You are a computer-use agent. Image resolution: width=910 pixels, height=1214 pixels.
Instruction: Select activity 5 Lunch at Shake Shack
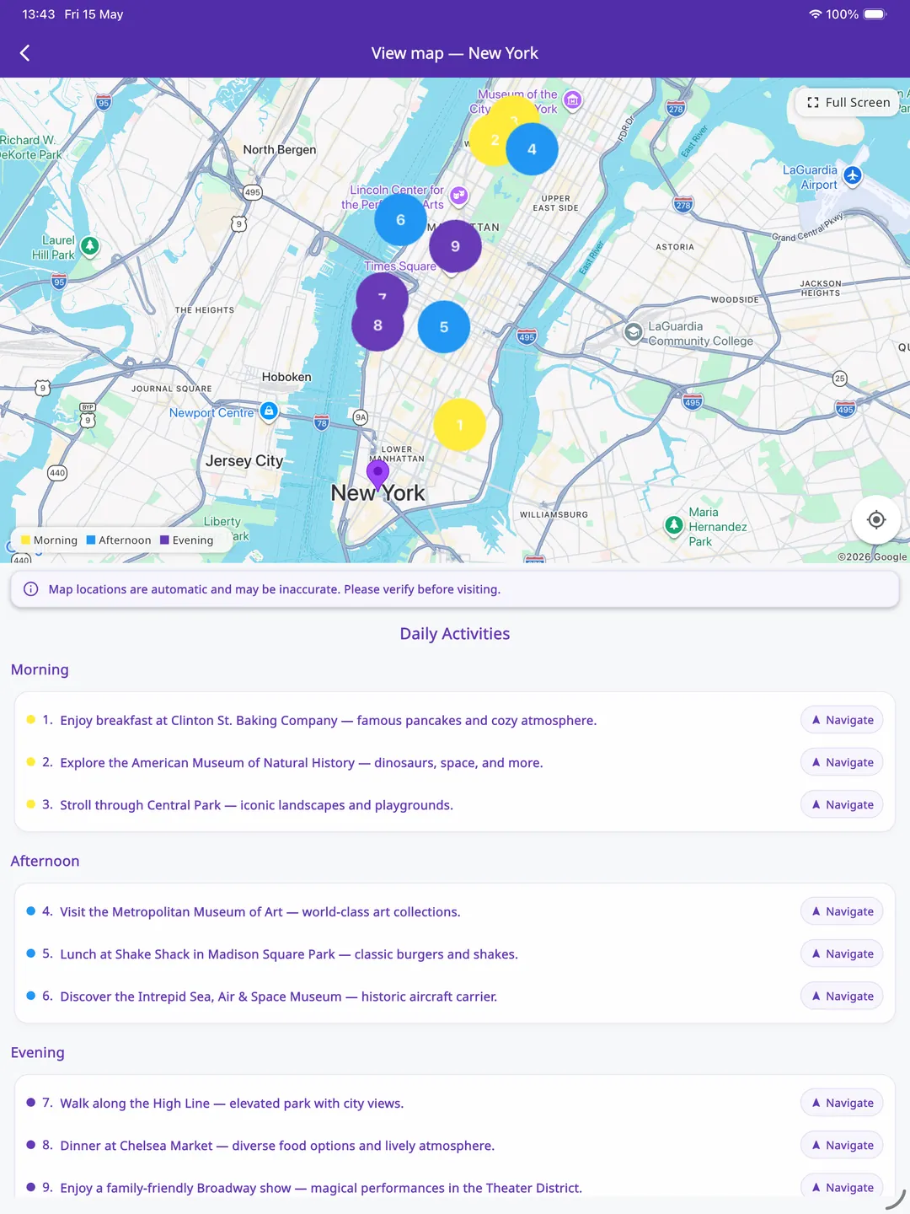289,954
